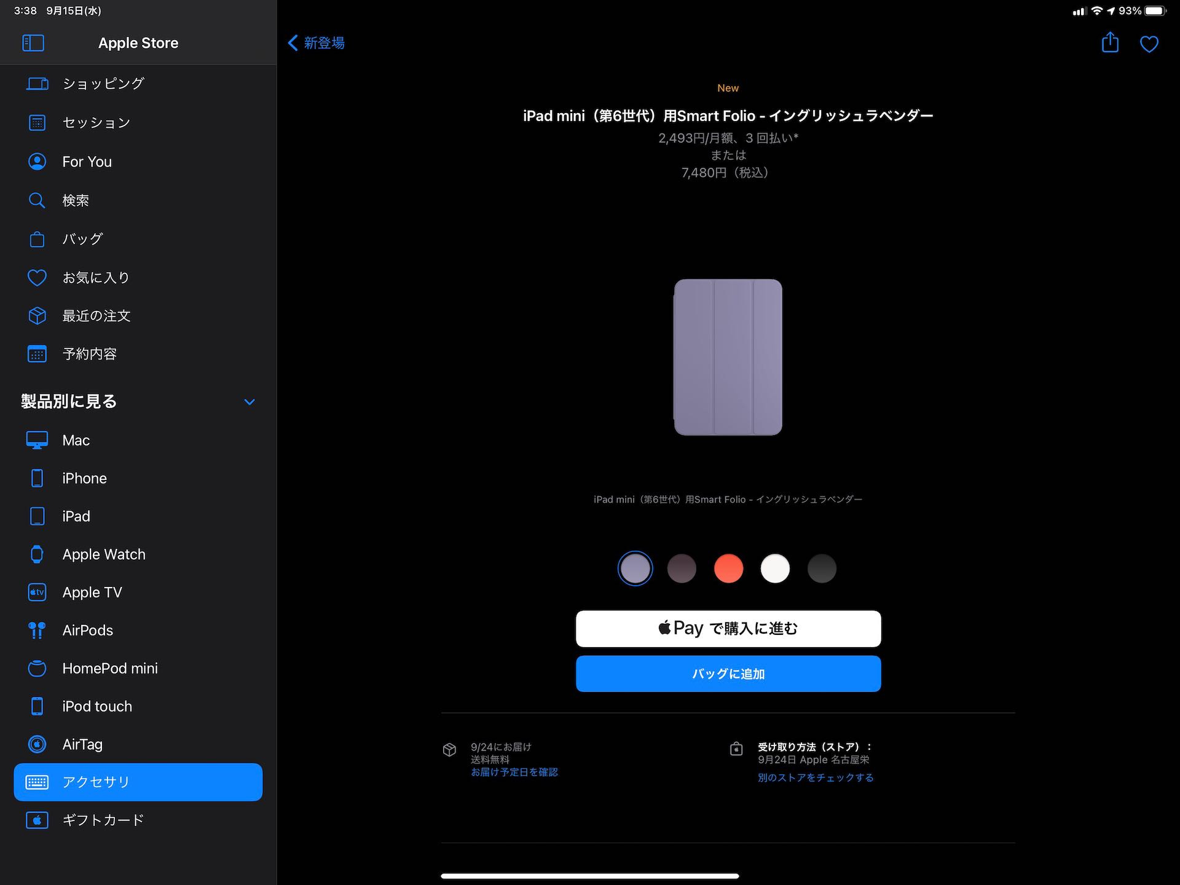The width and height of the screenshot is (1180, 885).
Task: Tap the share icon at top right
Action: coord(1110,42)
